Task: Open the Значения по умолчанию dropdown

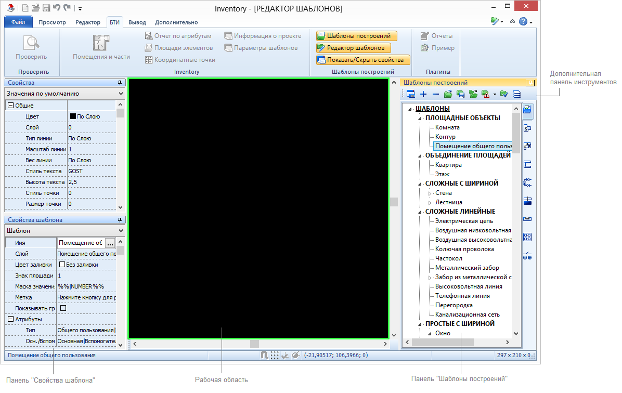Action: point(64,94)
